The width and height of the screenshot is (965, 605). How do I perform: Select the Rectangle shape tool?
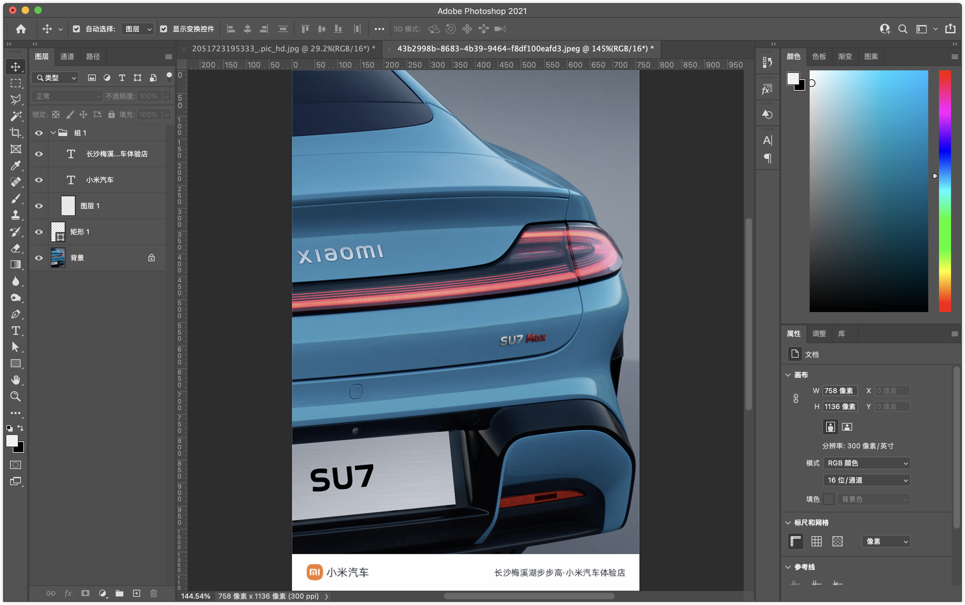coord(16,363)
